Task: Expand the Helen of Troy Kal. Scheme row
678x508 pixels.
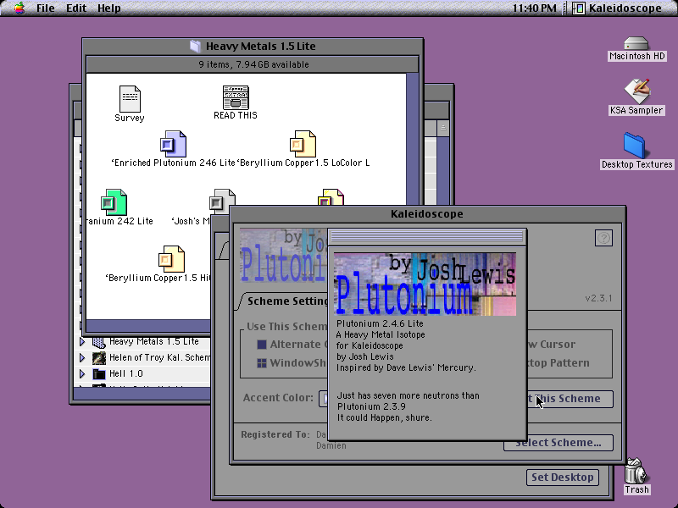Action: [82, 357]
